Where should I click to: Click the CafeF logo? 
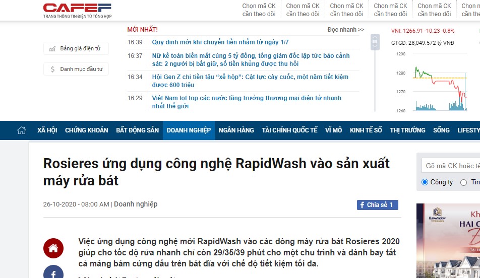tap(77, 11)
